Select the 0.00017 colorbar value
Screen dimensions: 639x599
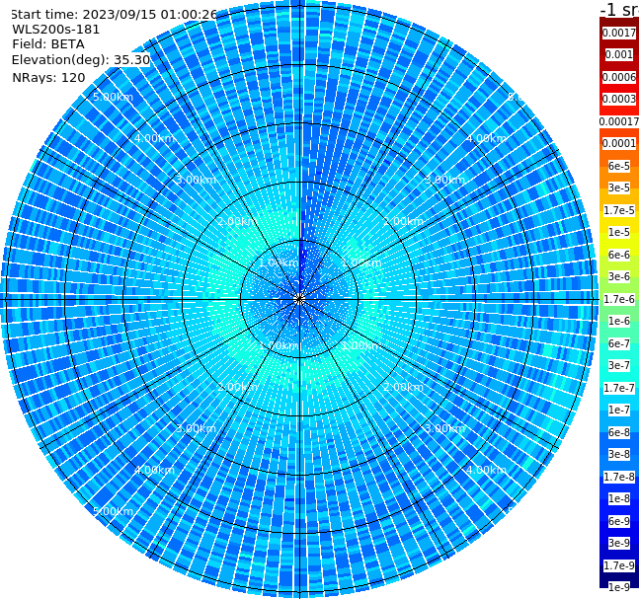pyautogui.click(x=619, y=121)
